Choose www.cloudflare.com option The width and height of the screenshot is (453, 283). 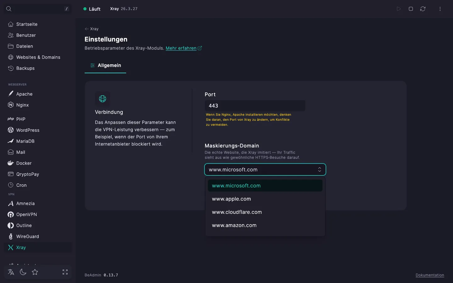click(265, 212)
